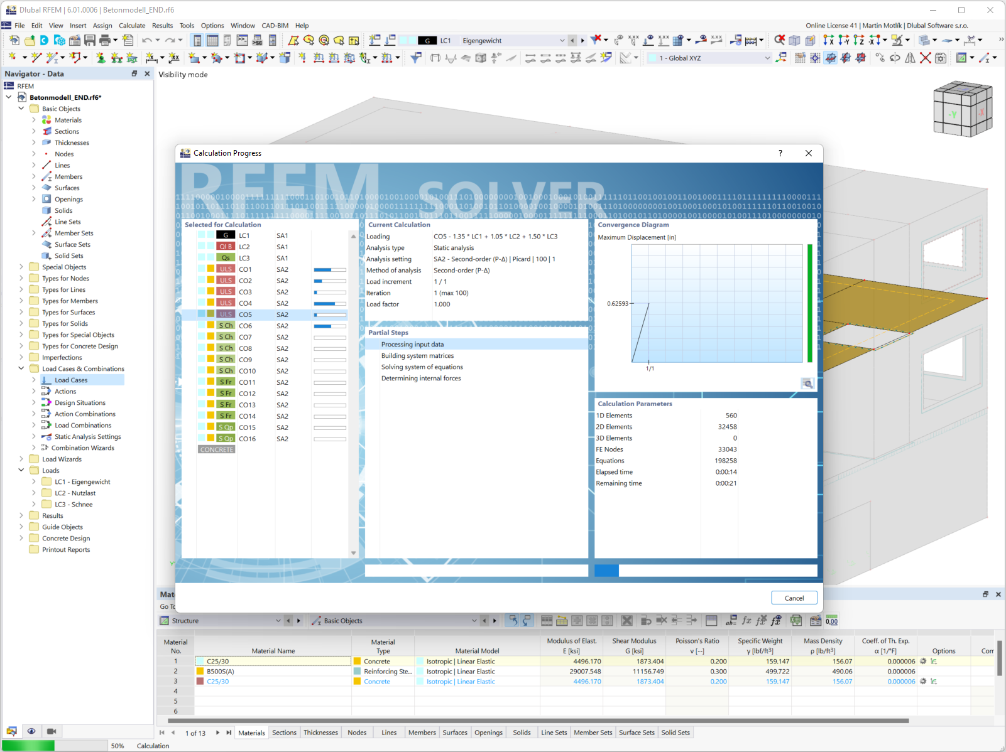Viewport: 1006px width, 752px height.
Task: Click the Undo icon in the toolbar
Action: pyautogui.click(x=148, y=40)
